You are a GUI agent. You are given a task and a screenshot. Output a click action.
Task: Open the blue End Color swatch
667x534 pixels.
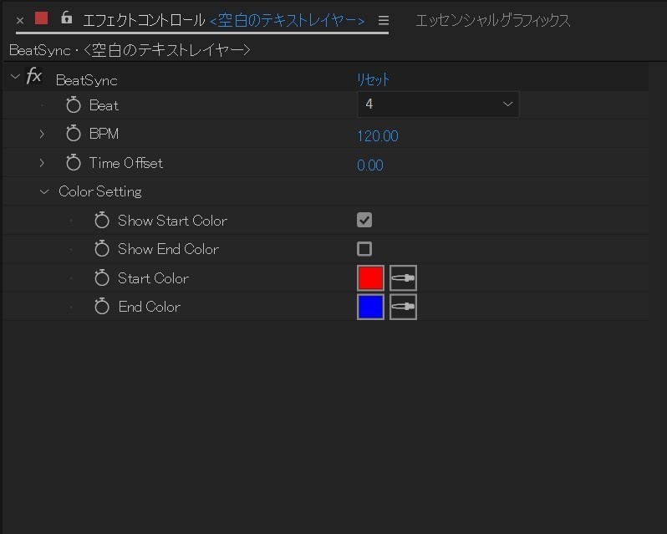click(x=370, y=307)
